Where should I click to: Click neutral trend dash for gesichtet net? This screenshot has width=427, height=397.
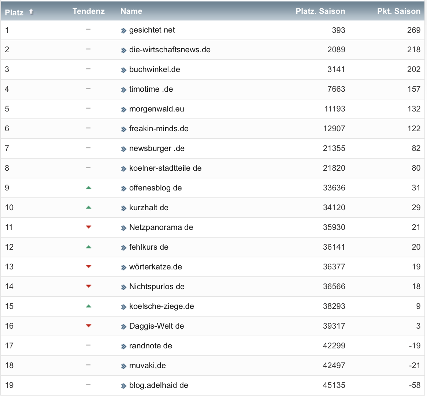pyautogui.click(x=88, y=29)
